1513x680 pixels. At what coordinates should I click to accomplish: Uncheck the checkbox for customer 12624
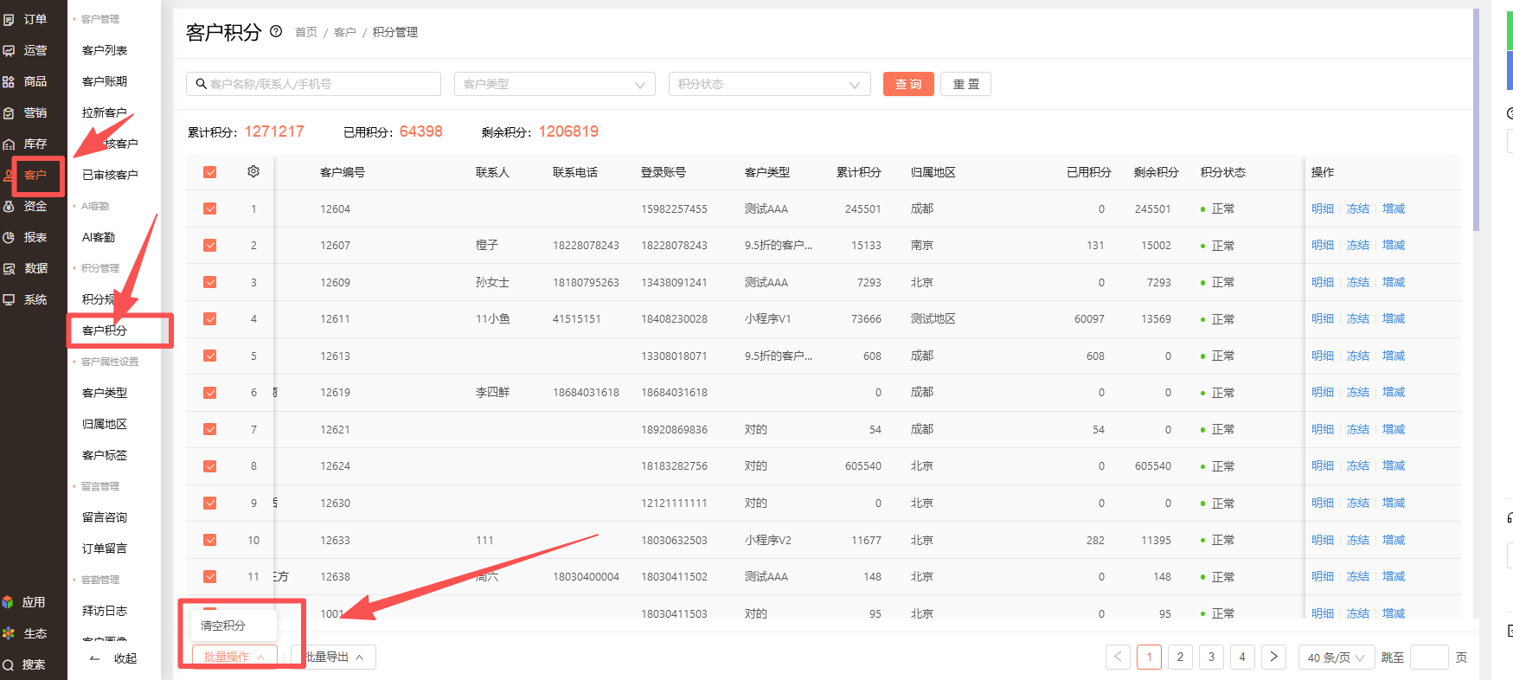[x=209, y=465]
